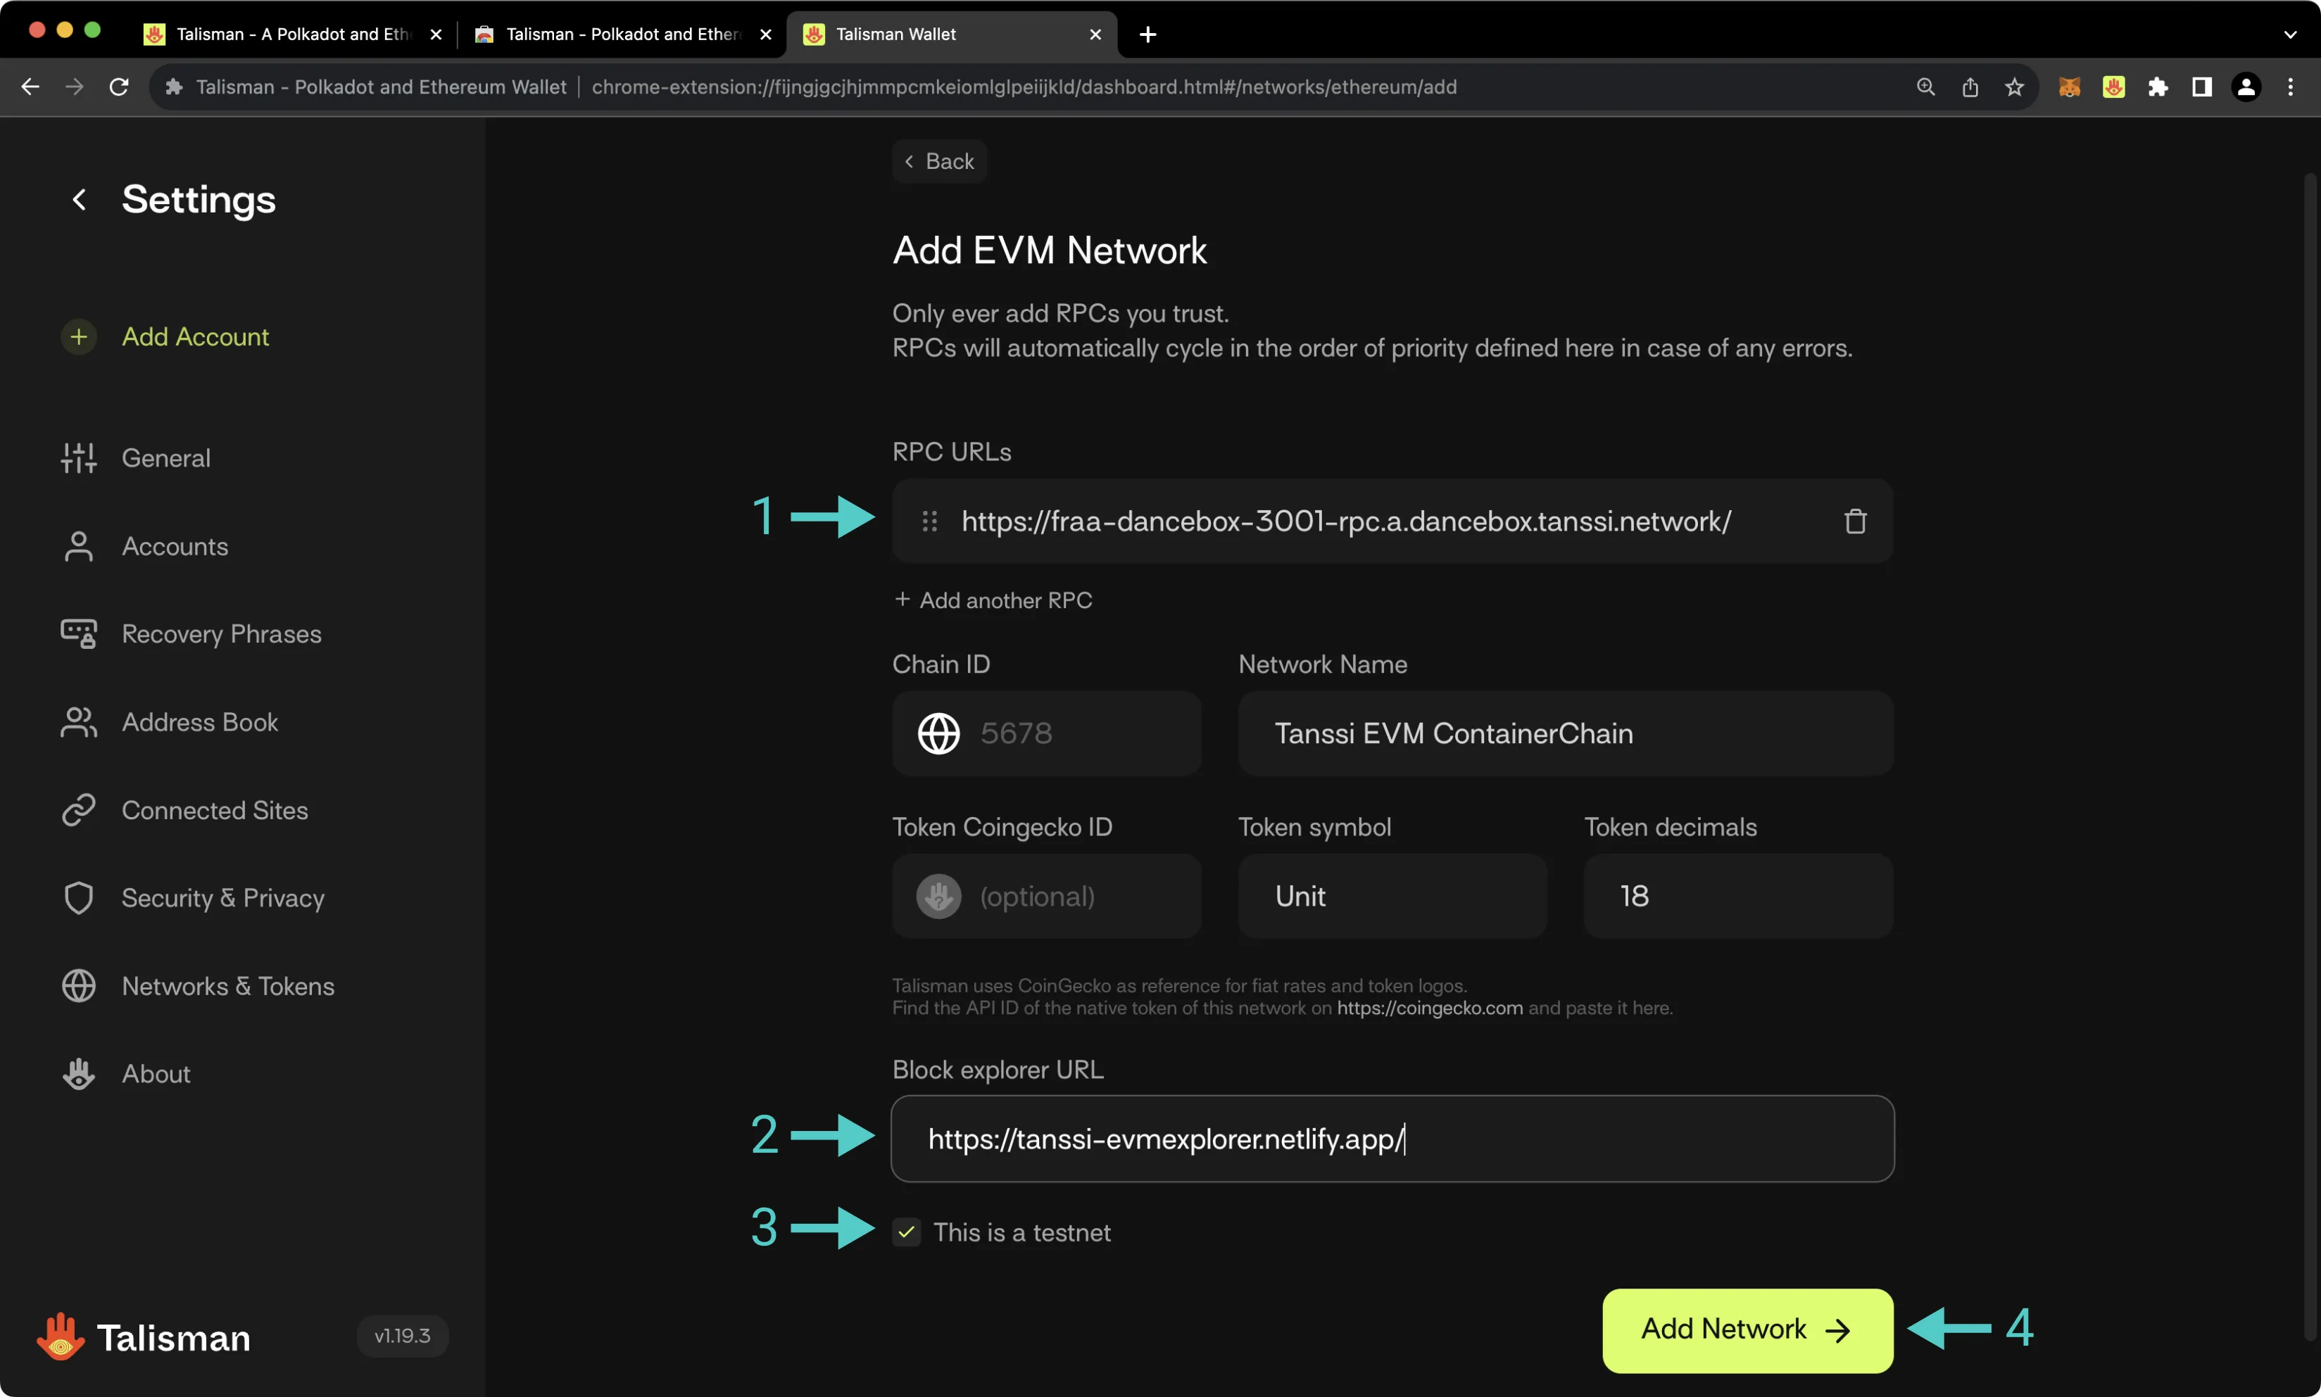This screenshot has height=1397, width=2321.
Task: Open the zoom magnifier in address bar
Action: tap(1925, 87)
